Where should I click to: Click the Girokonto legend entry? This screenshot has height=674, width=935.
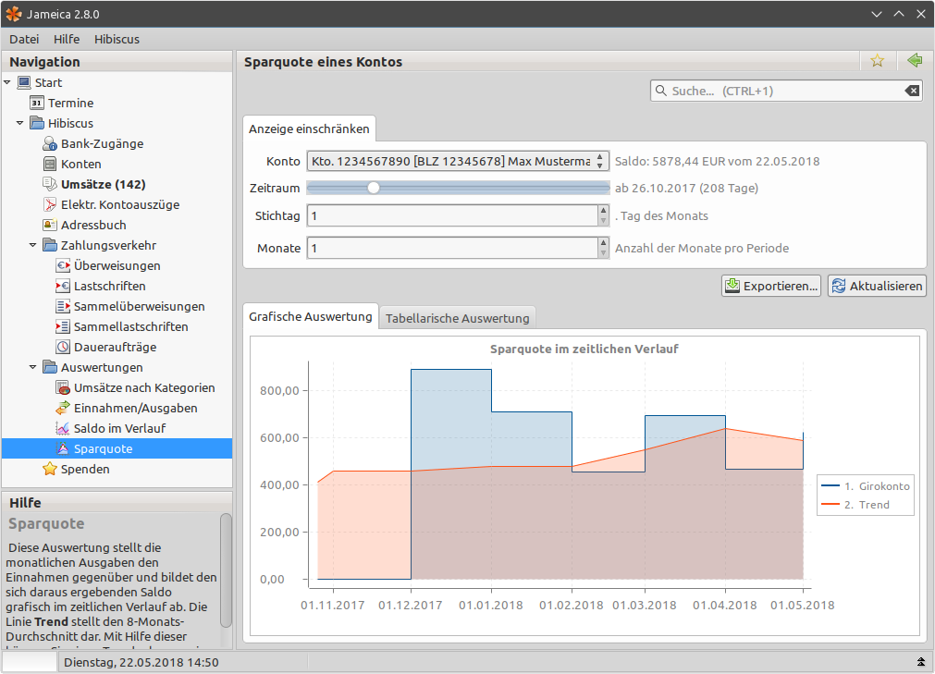coord(866,485)
